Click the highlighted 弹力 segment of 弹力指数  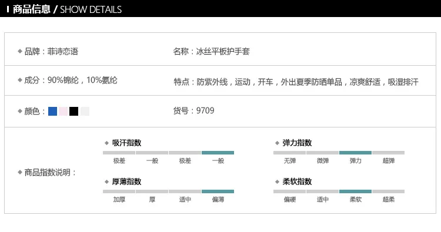pyautogui.click(x=356, y=153)
